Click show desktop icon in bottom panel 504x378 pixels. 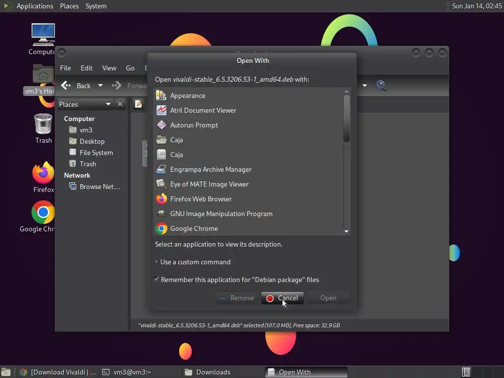tap(6, 372)
